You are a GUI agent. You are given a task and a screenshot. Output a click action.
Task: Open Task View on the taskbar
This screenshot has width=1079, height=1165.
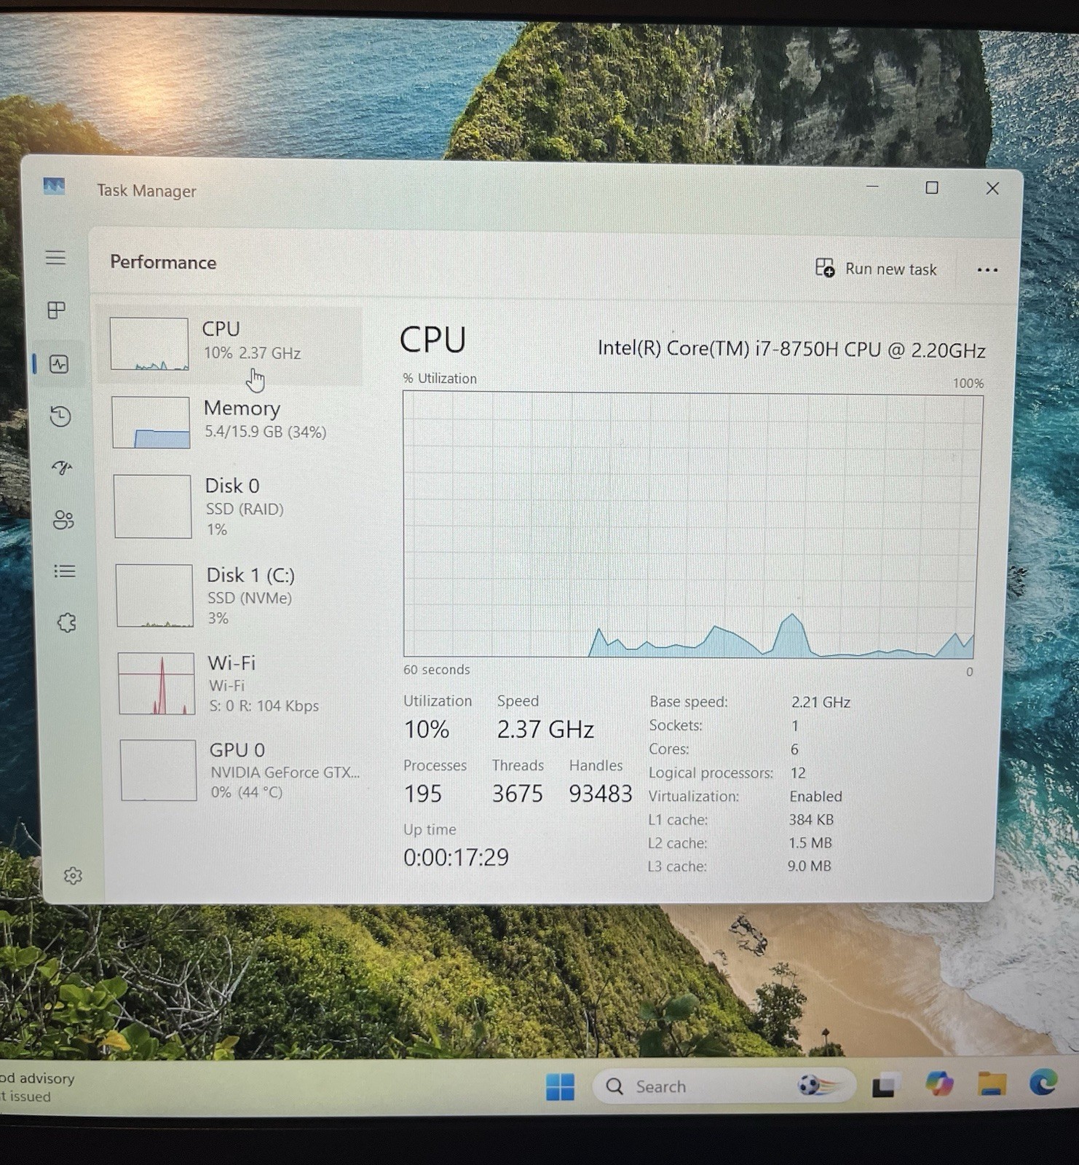coord(885,1086)
